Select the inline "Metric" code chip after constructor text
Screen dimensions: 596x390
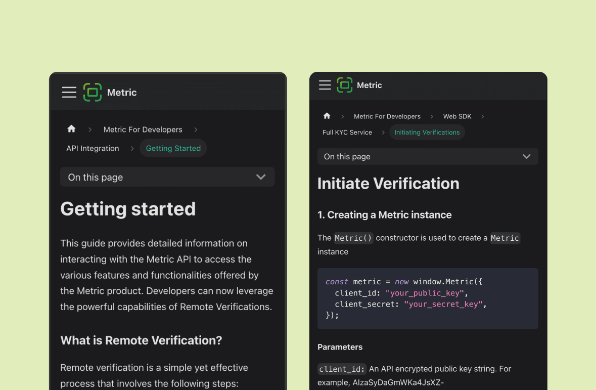[505, 238]
